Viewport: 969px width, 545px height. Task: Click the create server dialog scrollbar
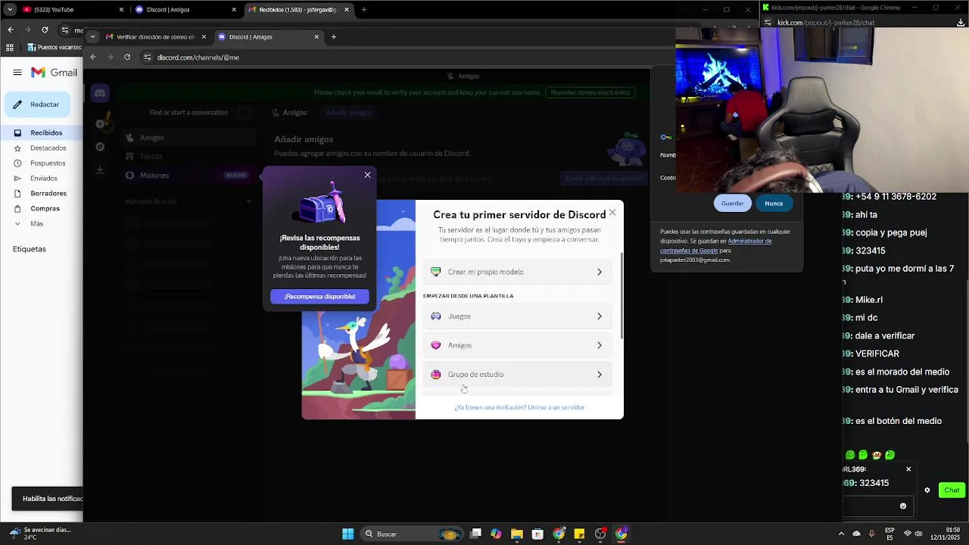click(x=622, y=295)
